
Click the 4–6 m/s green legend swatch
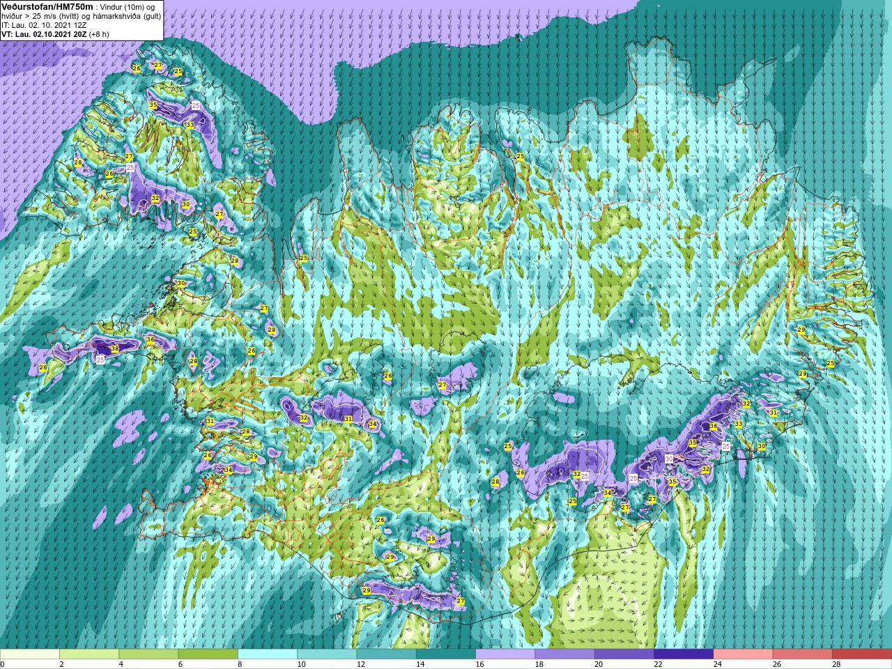click(x=148, y=654)
